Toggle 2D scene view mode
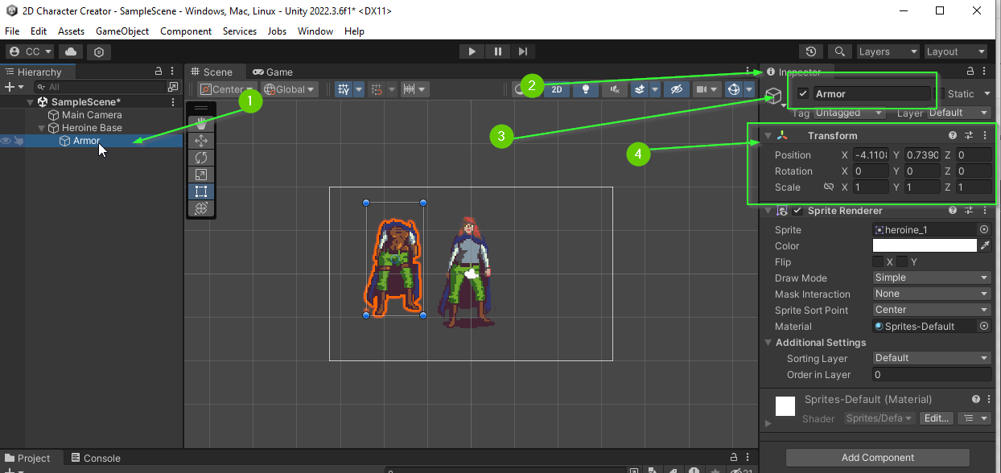Viewport: 1001px width, 473px height. (x=556, y=89)
